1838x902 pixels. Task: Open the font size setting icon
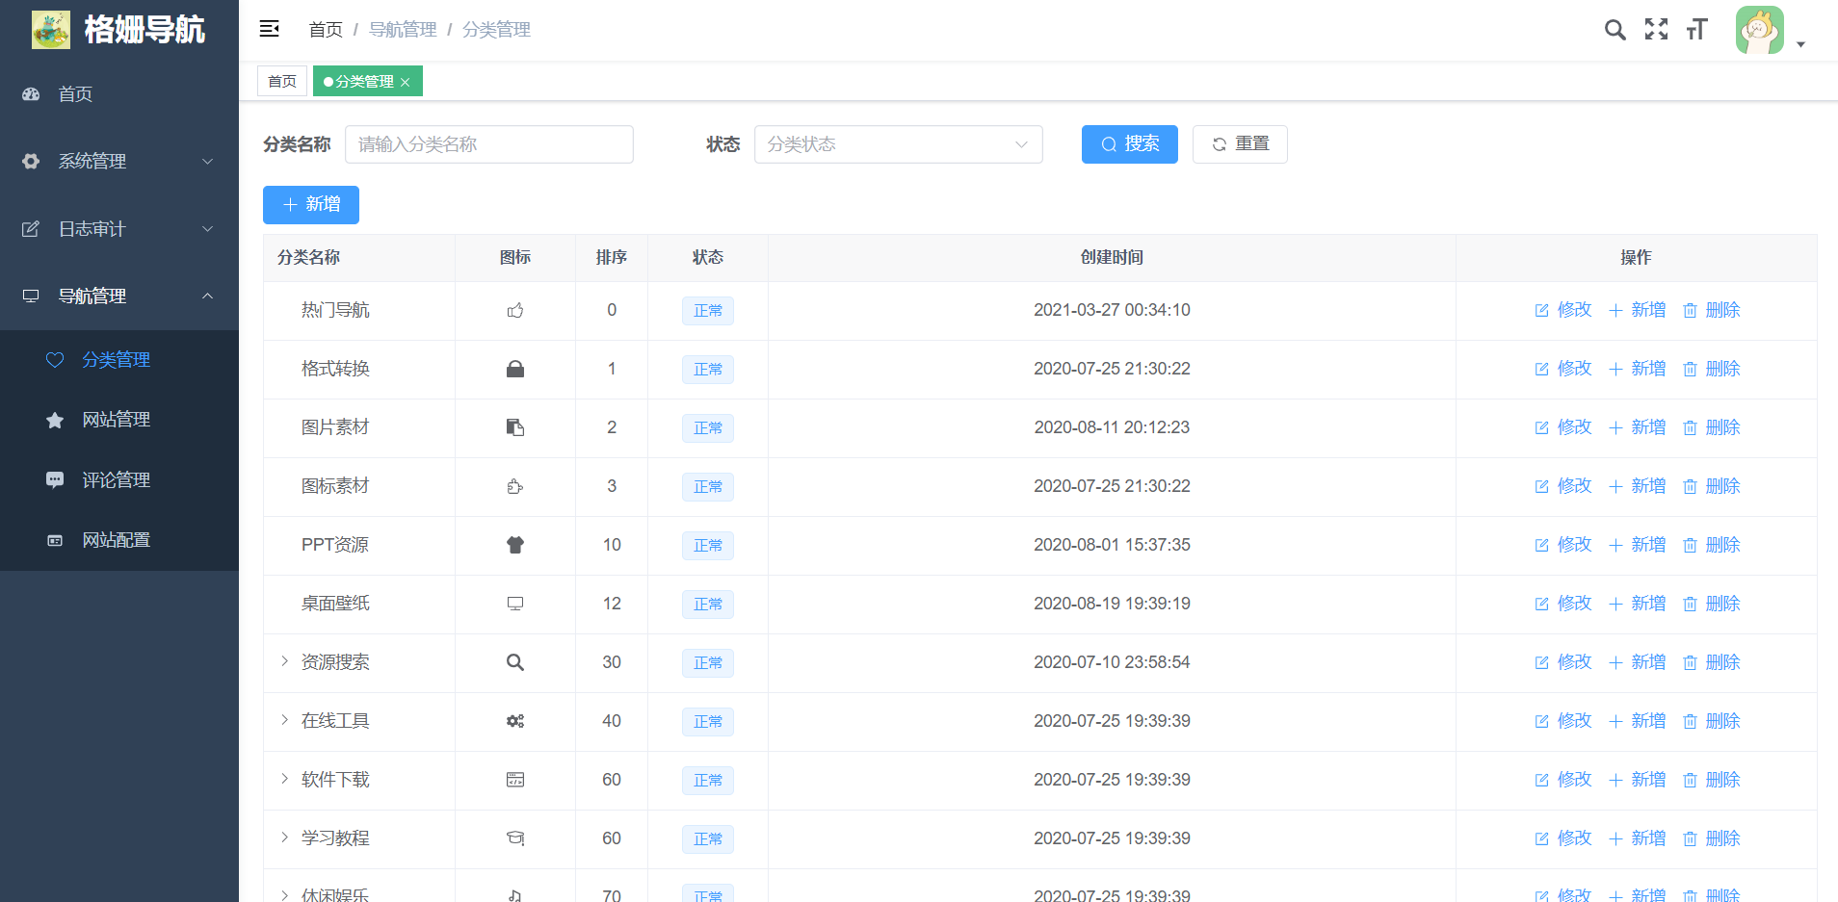[x=1697, y=30]
